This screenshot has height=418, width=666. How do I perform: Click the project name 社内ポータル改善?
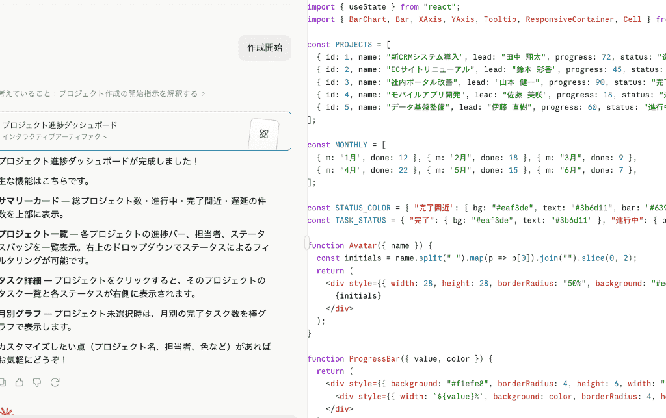pyautogui.click(x=421, y=82)
